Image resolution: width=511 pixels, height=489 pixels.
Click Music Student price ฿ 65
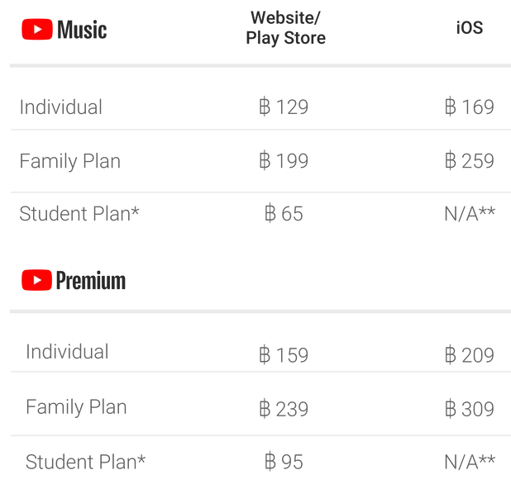click(x=284, y=214)
